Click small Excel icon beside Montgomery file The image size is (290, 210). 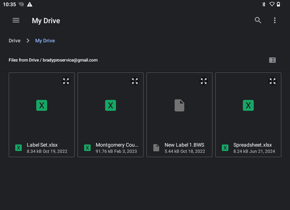(x=87, y=148)
